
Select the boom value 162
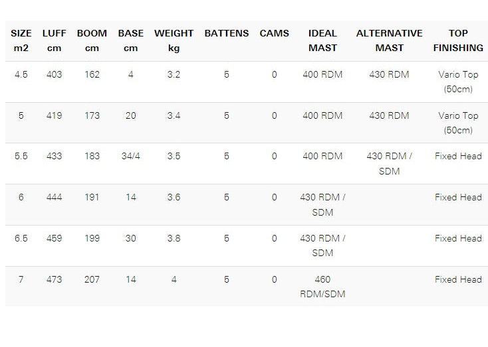tap(92, 75)
